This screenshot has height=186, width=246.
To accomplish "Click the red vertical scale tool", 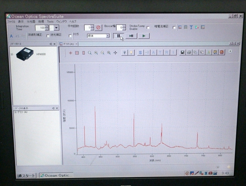I will 84,53.
